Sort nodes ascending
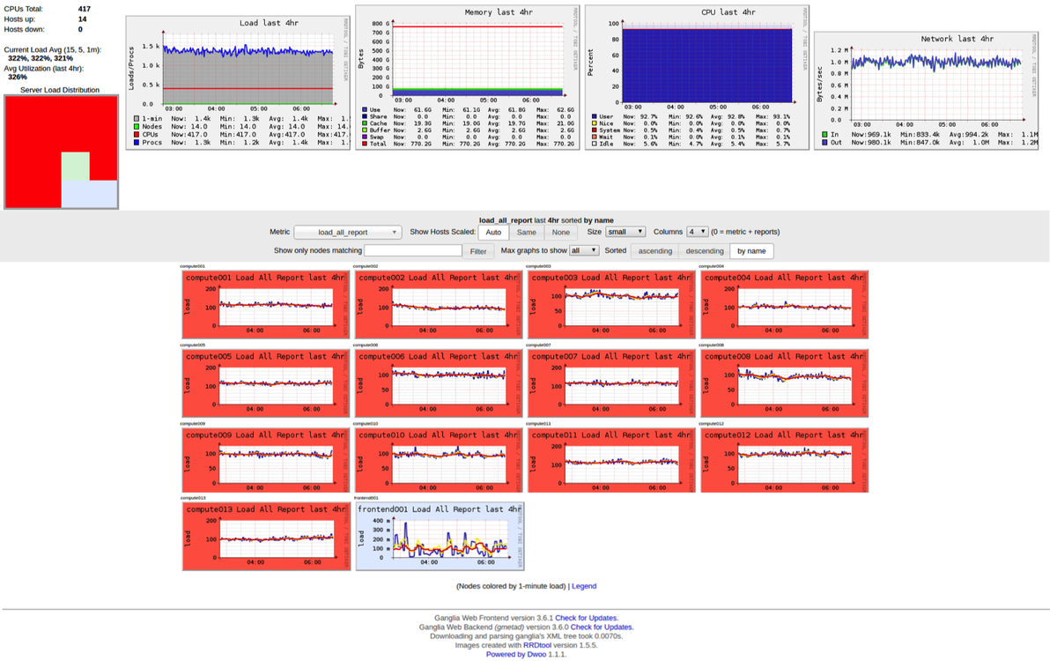The image size is (1057, 661). point(655,251)
